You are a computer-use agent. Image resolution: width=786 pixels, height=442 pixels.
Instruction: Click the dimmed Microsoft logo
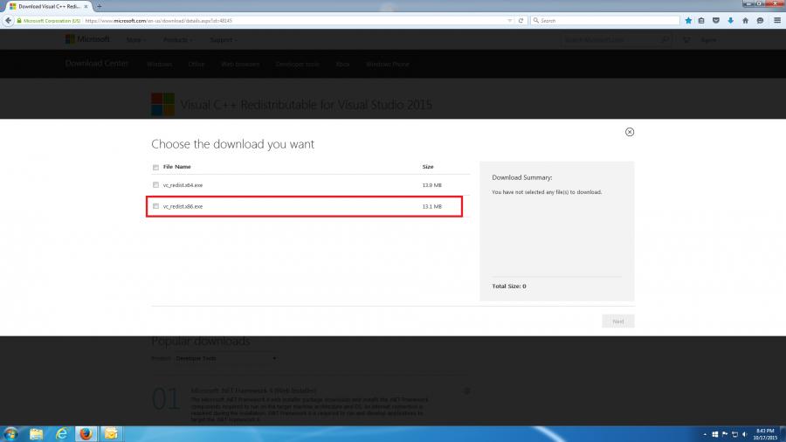point(87,39)
